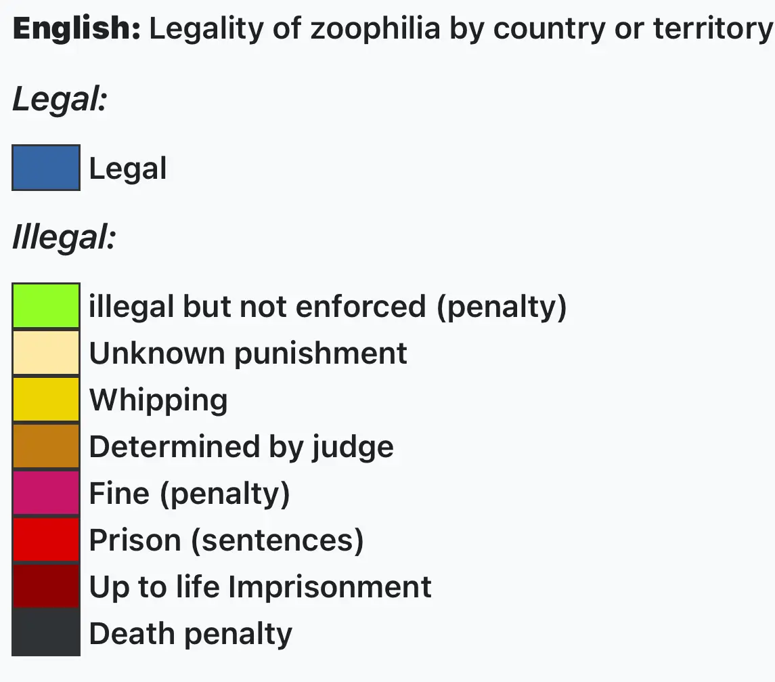Click the dark red life imprisonment swatch
Screen dimensions: 775x682
coord(46,587)
